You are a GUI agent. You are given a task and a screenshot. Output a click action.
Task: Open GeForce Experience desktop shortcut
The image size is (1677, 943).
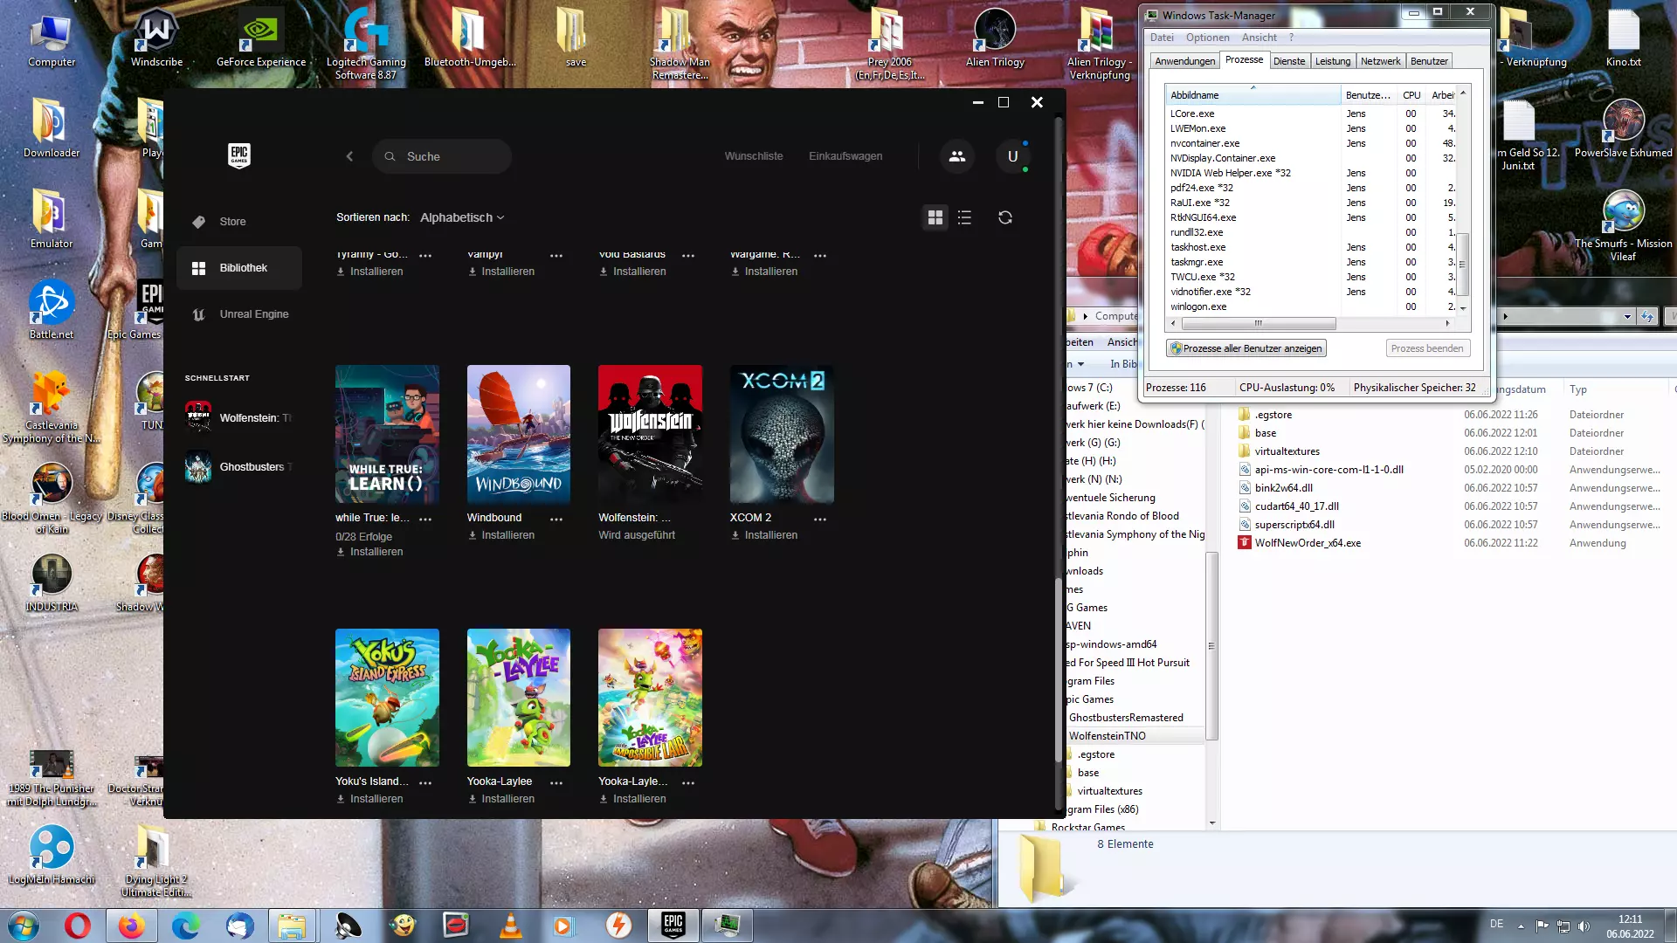tap(261, 41)
